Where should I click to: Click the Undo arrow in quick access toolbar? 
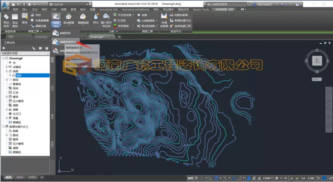tap(35, 4)
